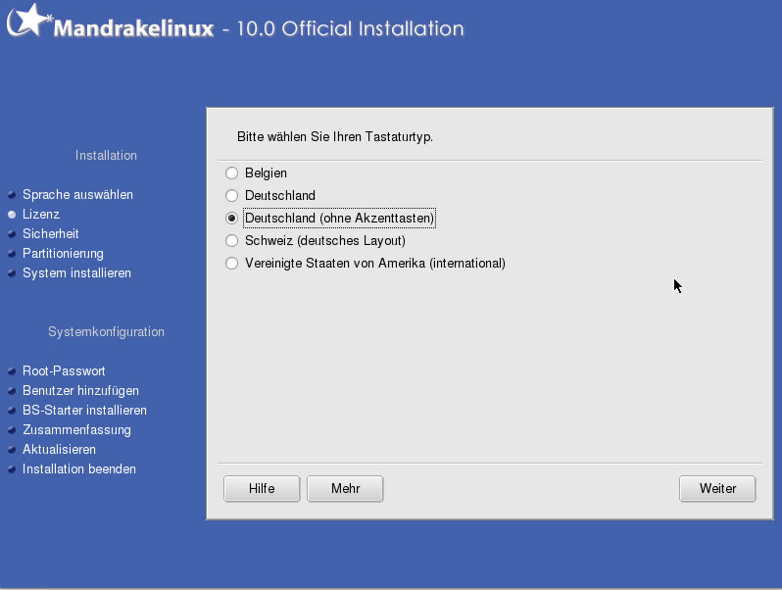Click the System installieren step
782x590 pixels.
tap(76, 273)
